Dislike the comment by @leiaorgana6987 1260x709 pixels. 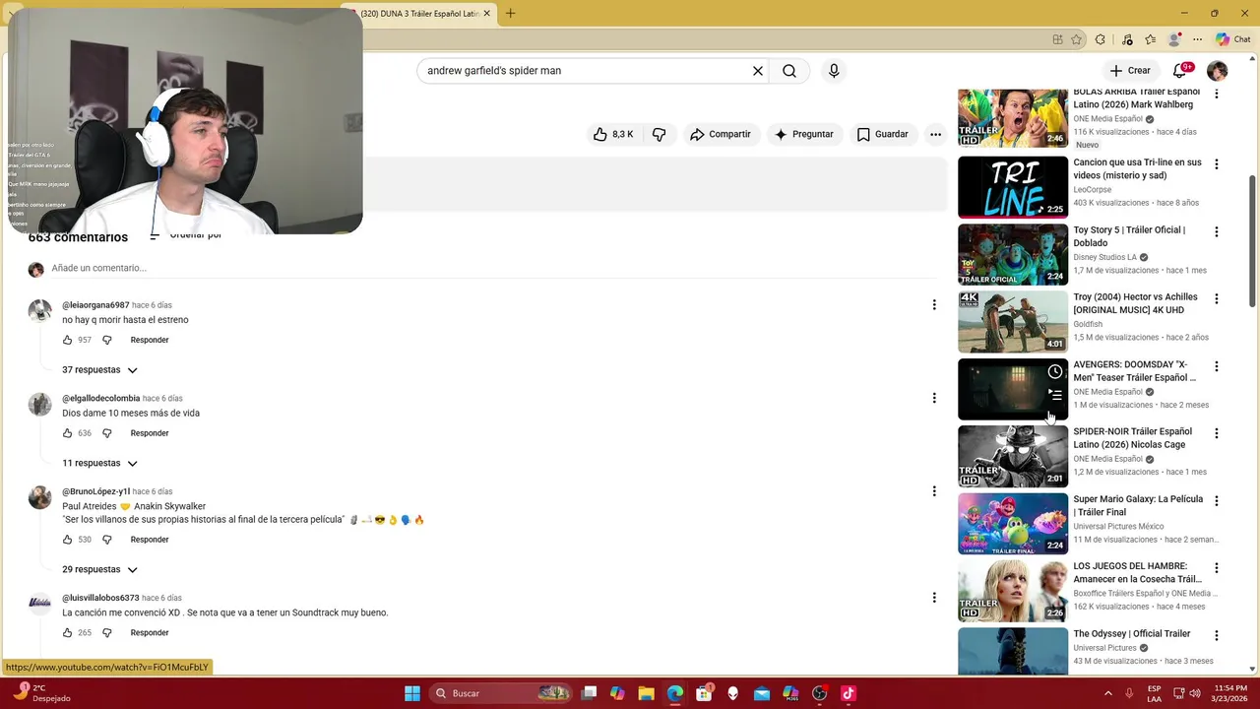[107, 340]
